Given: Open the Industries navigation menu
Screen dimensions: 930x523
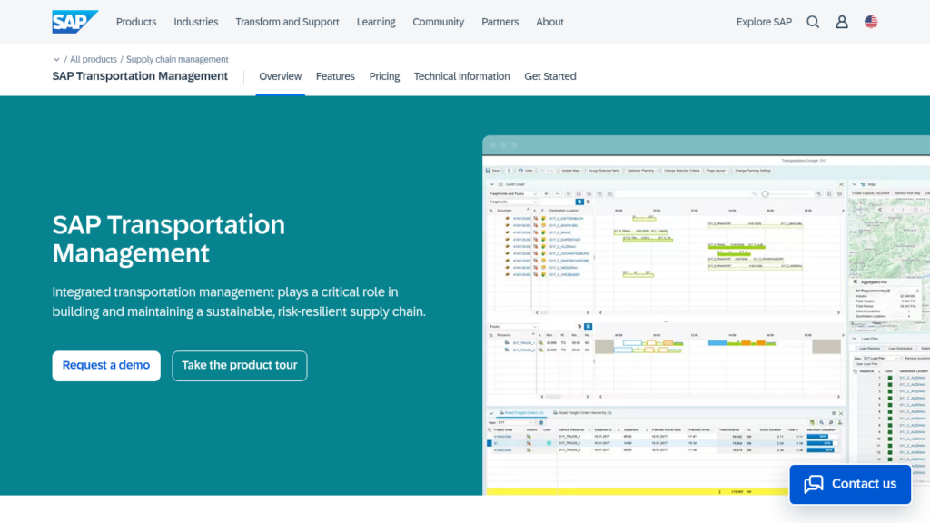Looking at the screenshot, I should [x=196, y=22].
